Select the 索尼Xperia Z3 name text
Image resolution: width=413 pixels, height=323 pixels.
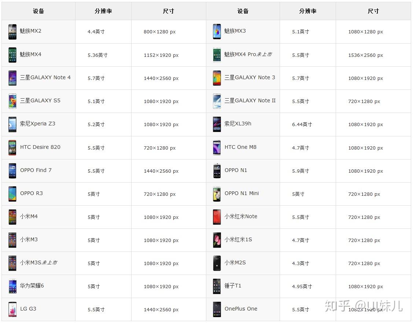38,124
